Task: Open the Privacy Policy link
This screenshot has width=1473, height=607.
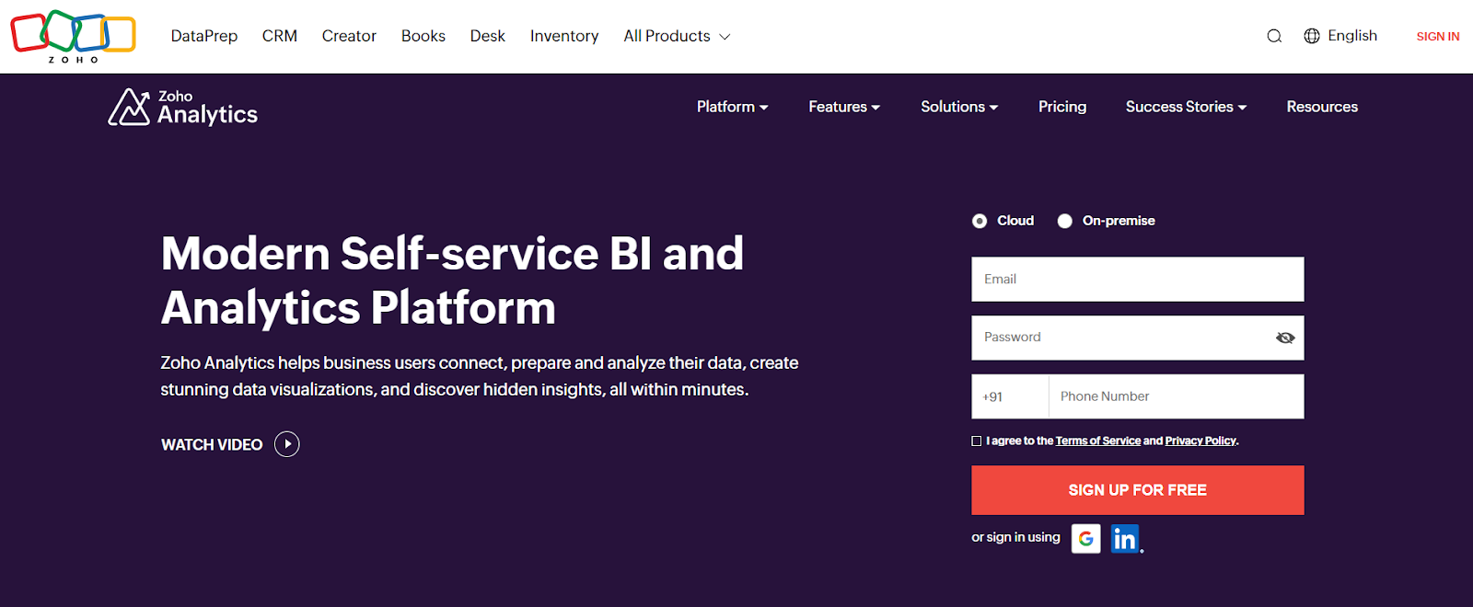Action: click(x=1200, y=441)
